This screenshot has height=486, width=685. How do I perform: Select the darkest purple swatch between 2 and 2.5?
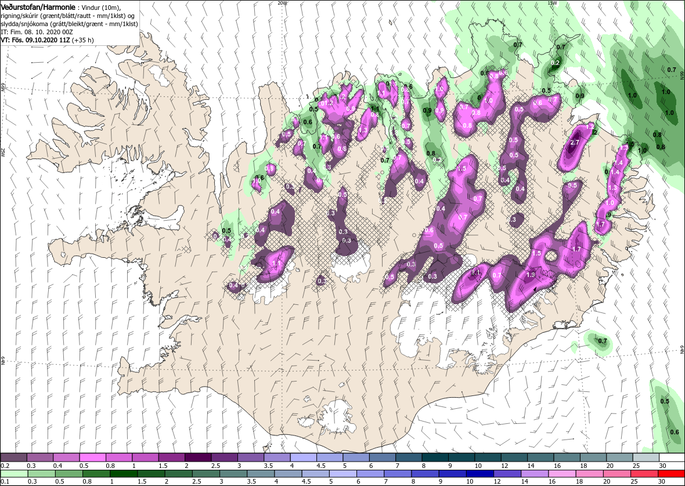pyautogui.click(x=199, y=457)
